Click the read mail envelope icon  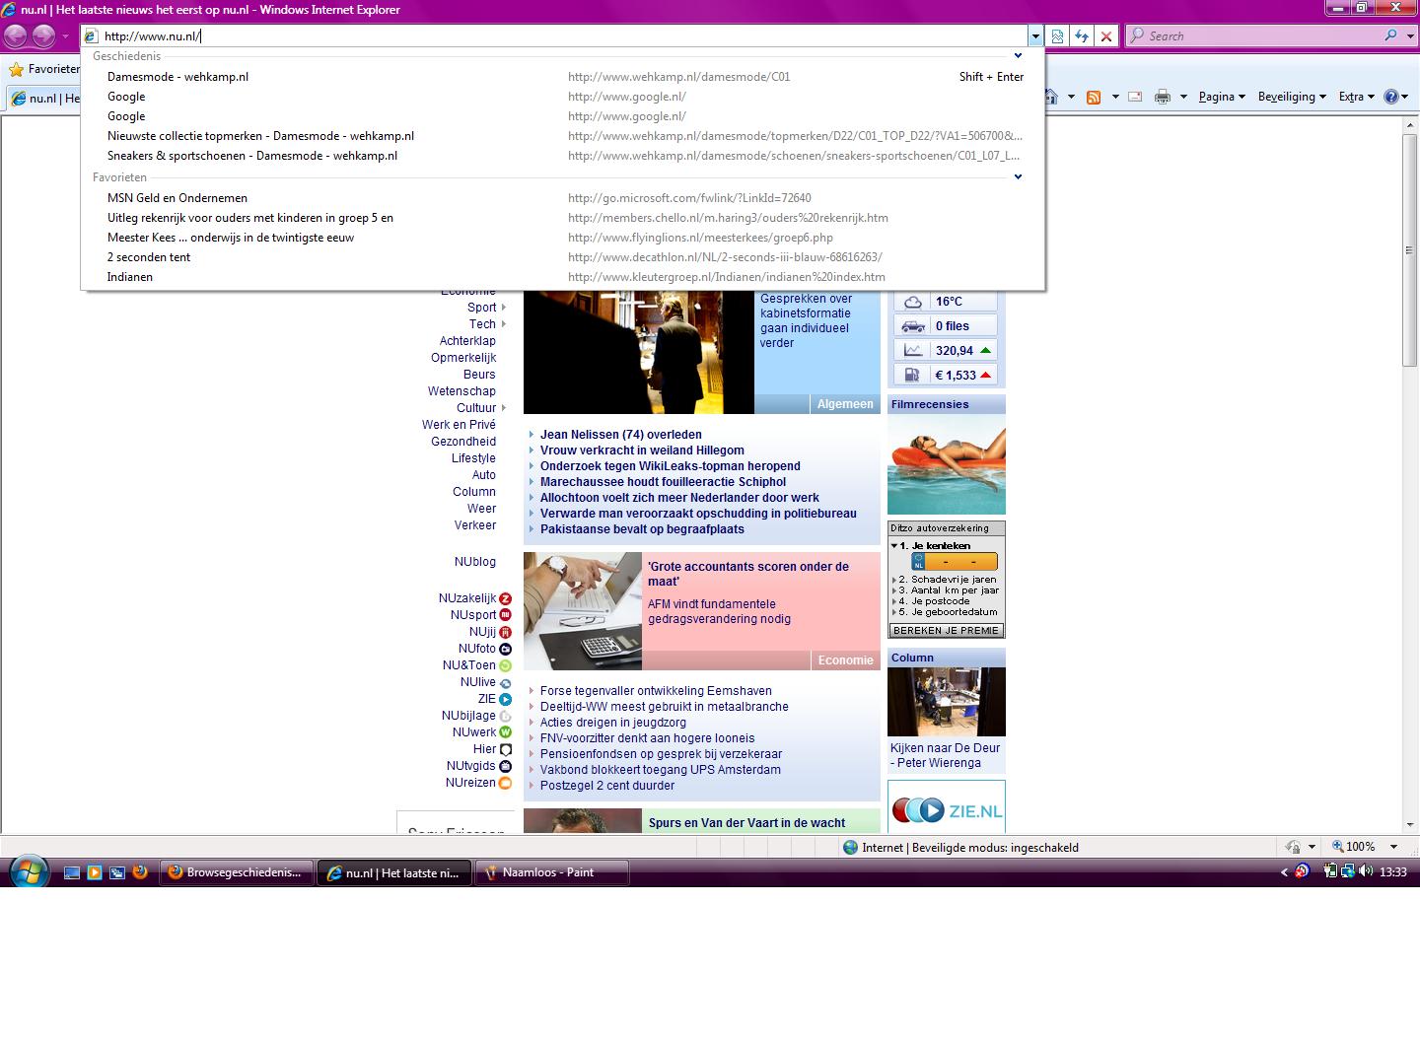click(1135, 97)
